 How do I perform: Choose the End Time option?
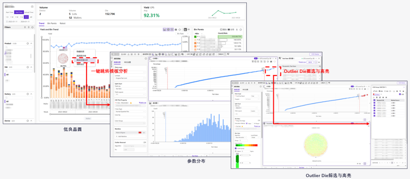tap(19, 12)
